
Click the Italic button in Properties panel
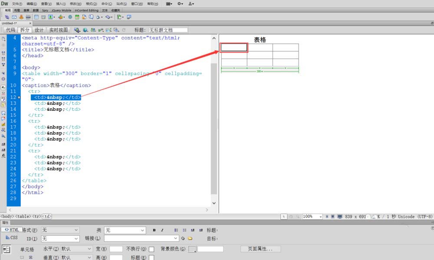click(162, 230)
